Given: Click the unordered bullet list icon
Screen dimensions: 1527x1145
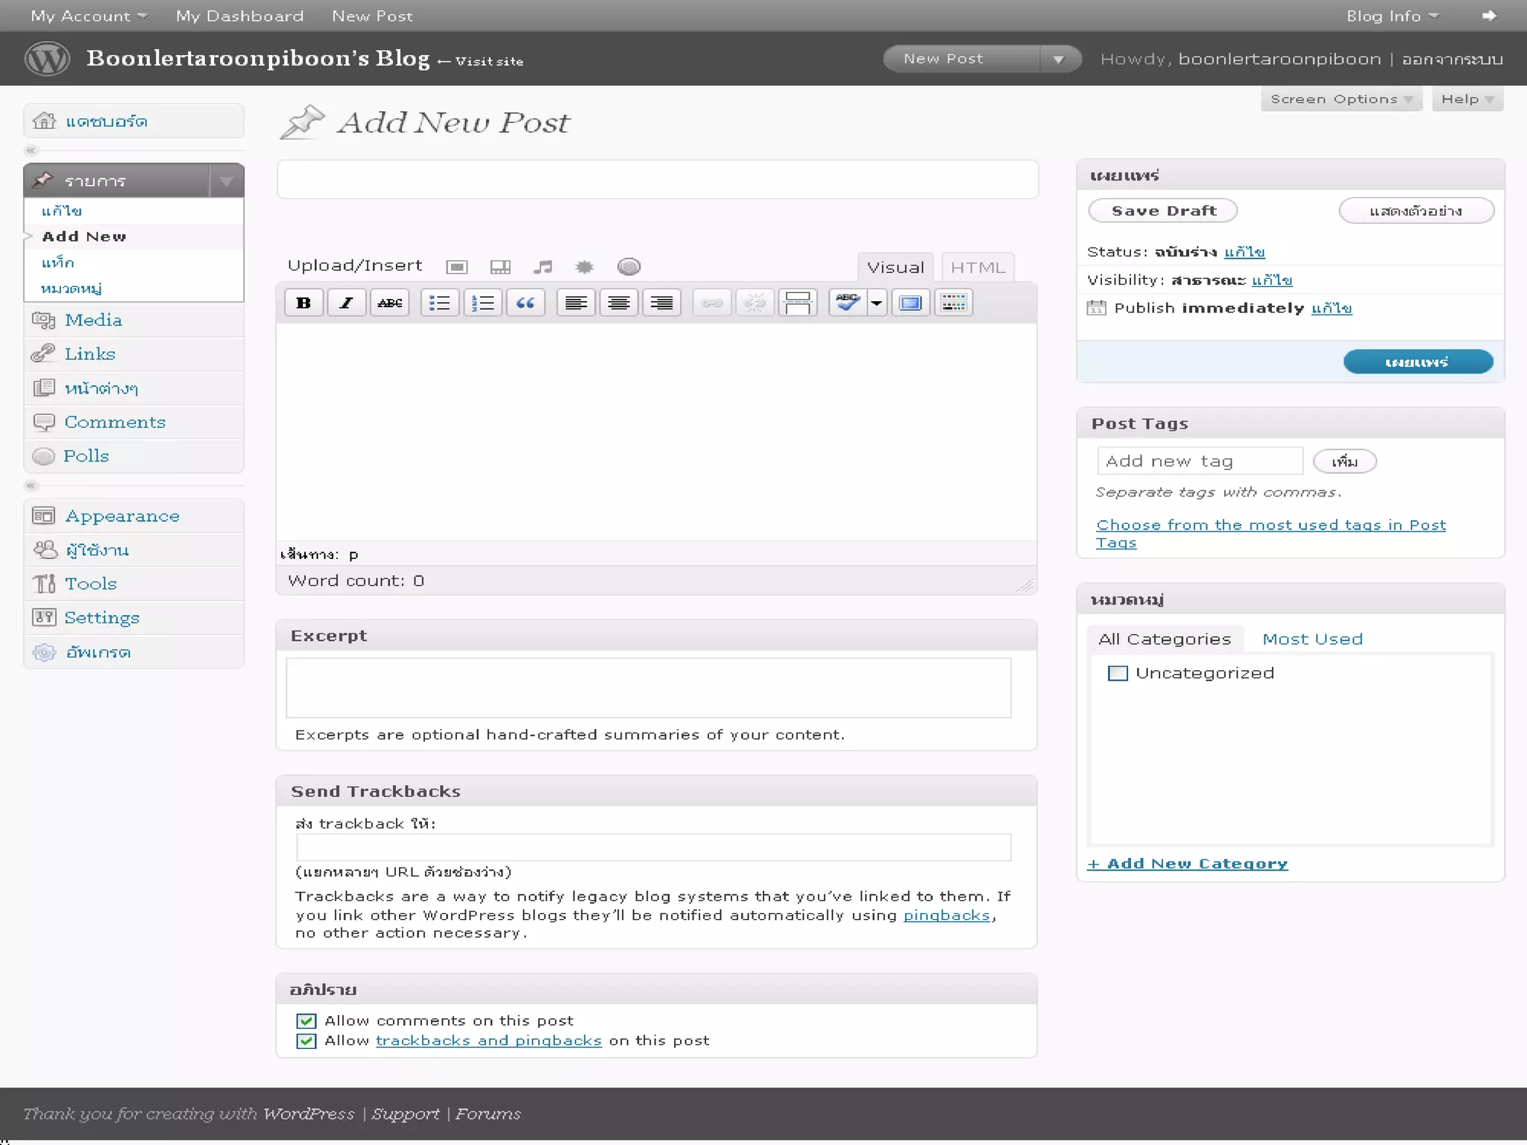Looking at the screenshot, I should coord(439,303).
